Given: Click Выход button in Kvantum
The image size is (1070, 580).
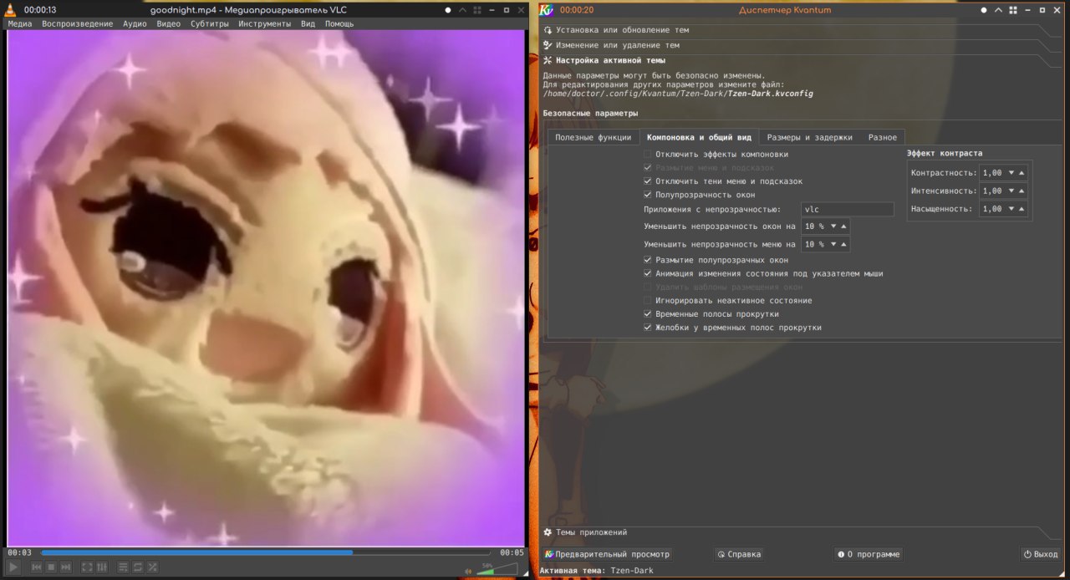Looking at the screenshot, I should [x=1041, y=554].
